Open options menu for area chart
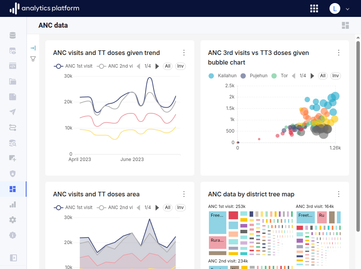The image size is (361, 269). coord(184,194)
